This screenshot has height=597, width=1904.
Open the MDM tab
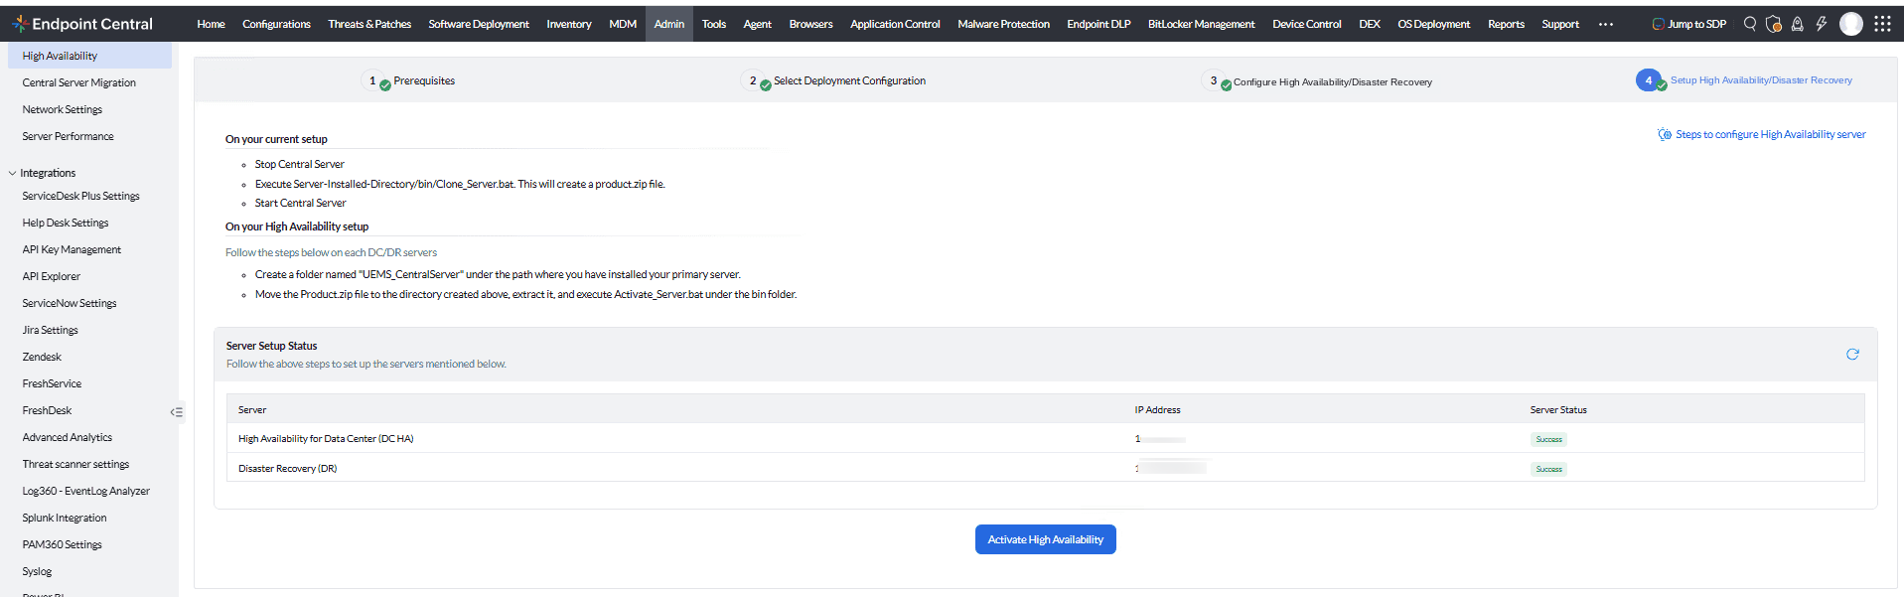(623, 24)
